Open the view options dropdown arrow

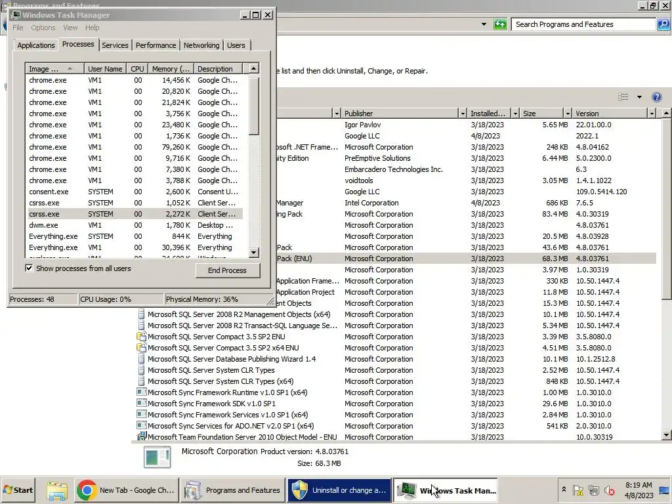coord(639,97)
